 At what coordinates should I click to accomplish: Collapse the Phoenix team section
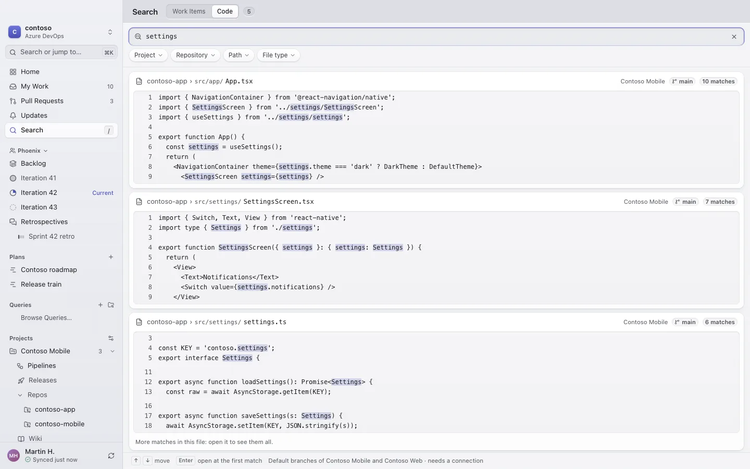point(45,151)
